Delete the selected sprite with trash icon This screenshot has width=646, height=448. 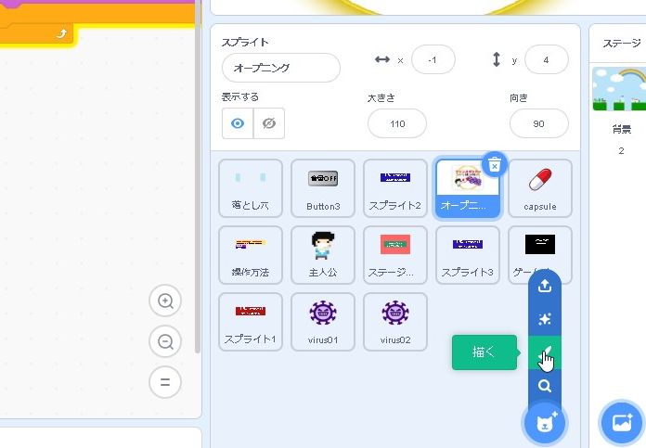[495, 165]
